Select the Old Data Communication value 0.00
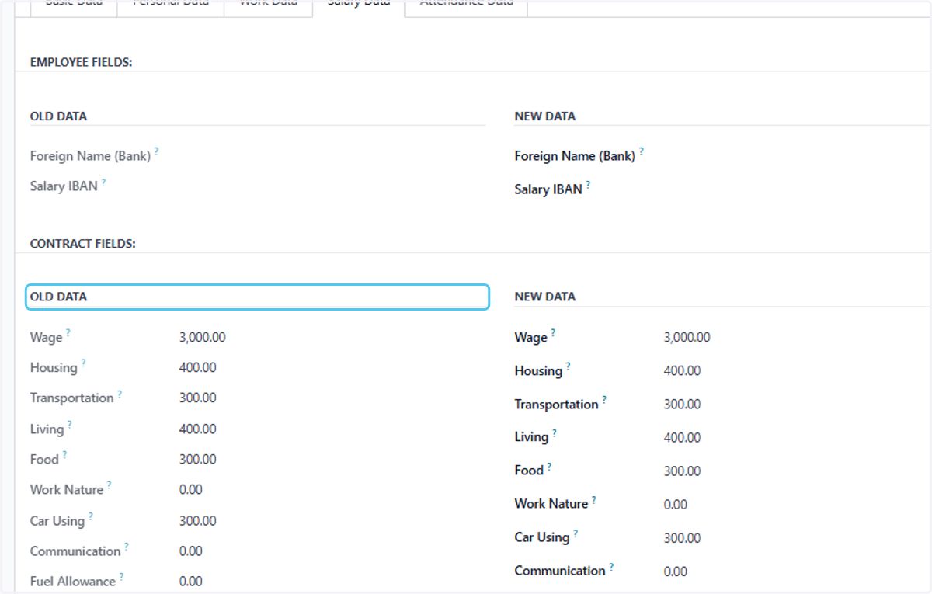 [x=191, y=551]
